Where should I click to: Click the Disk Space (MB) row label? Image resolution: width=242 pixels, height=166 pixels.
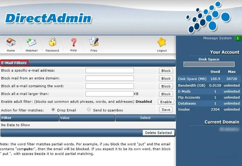point(192,79)
